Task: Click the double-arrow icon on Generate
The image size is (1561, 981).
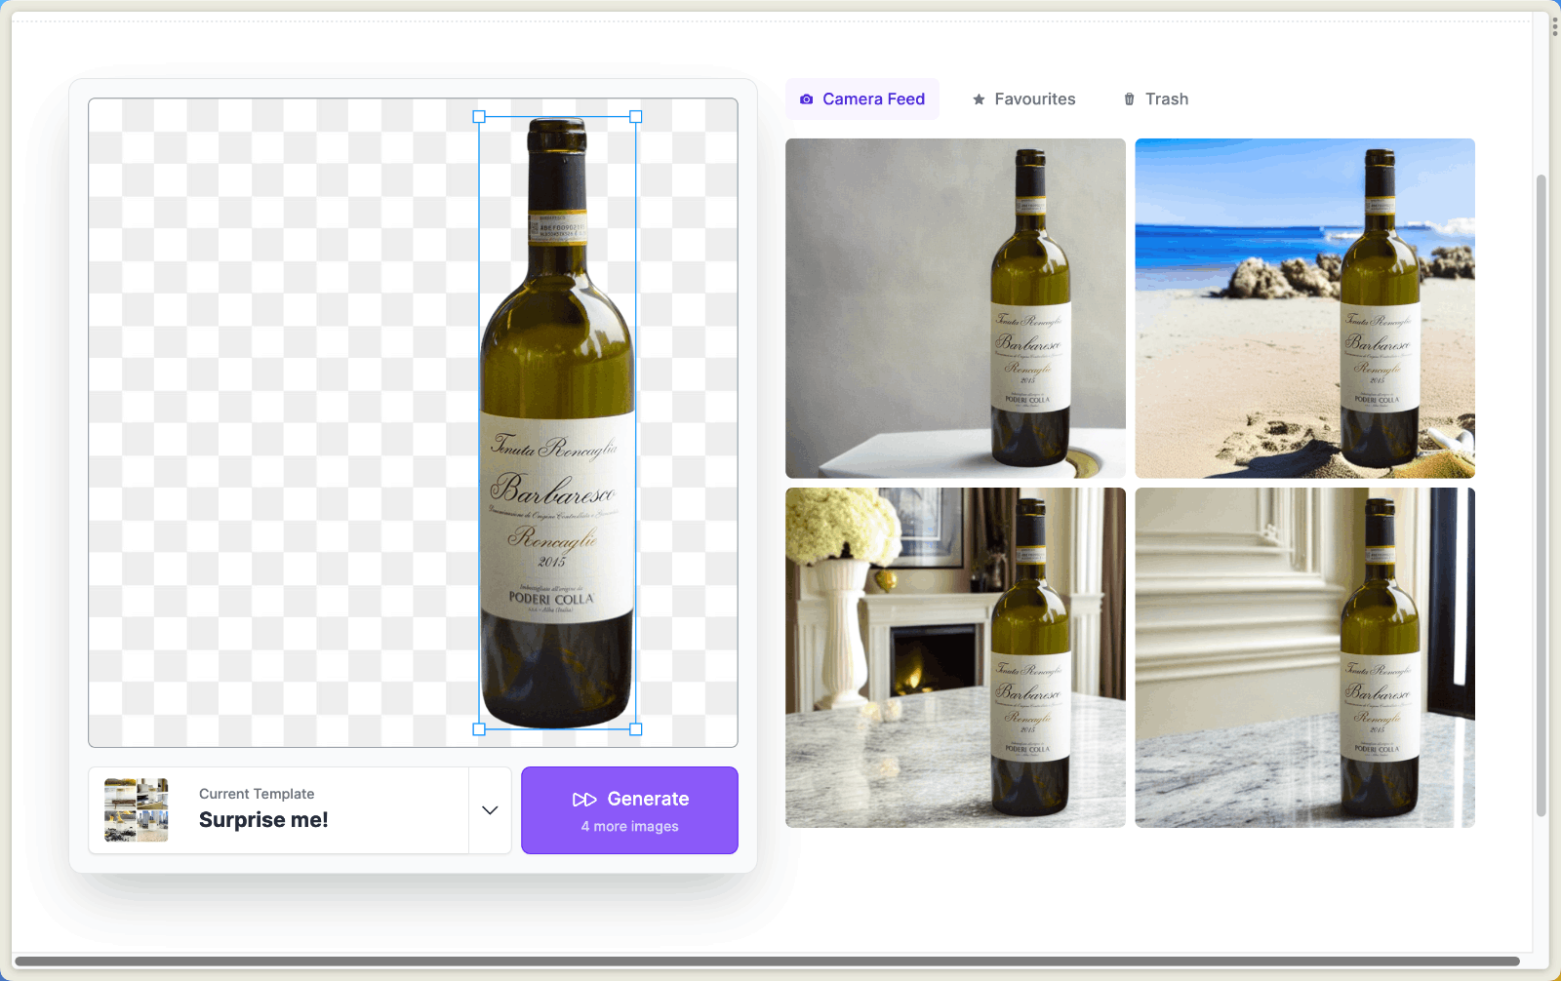Action: click(x=583, y=800)
